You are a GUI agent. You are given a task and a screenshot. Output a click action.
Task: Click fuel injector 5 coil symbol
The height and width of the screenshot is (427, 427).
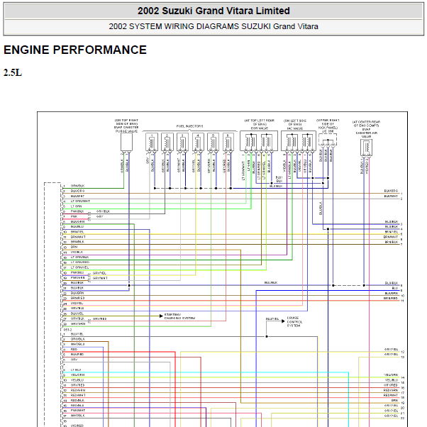point(213,142)
